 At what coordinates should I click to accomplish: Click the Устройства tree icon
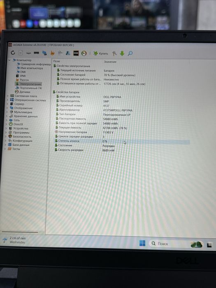point(11,128)
